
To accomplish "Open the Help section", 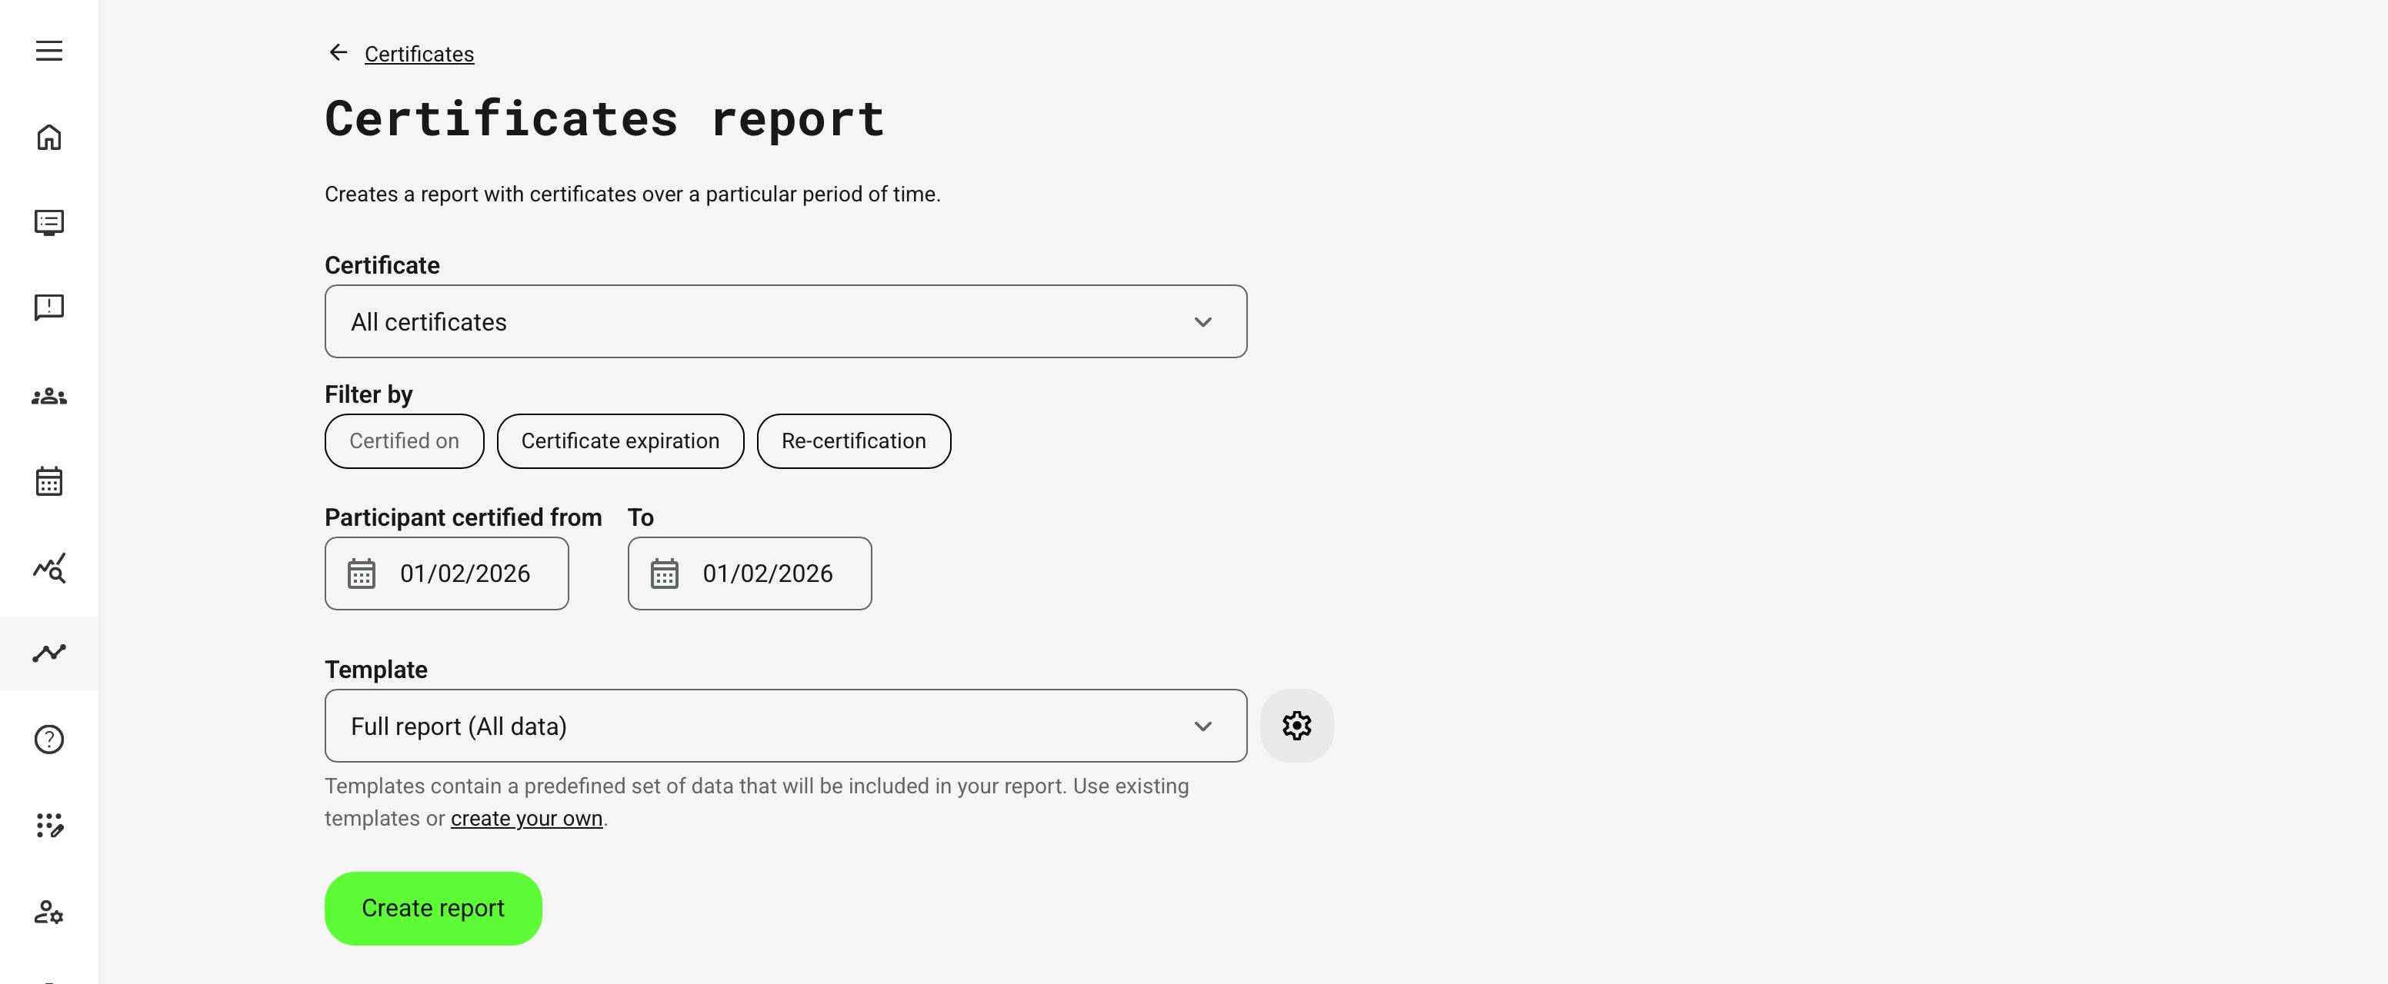I will click(48, 739).
